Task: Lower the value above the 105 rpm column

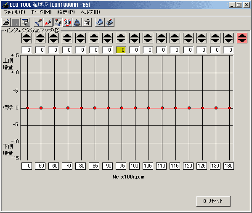Action: point(148,40)
